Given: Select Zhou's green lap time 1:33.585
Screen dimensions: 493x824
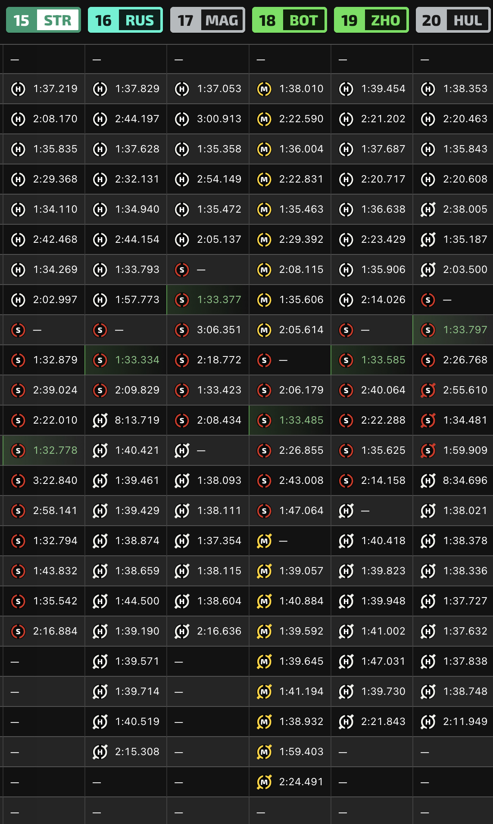Looking at the screenshot, I should (x=383, y=360).
